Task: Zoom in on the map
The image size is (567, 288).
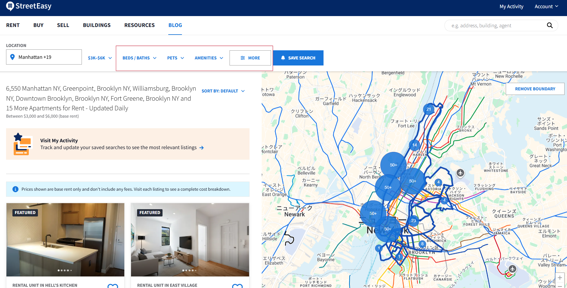Action: point(560,278)
